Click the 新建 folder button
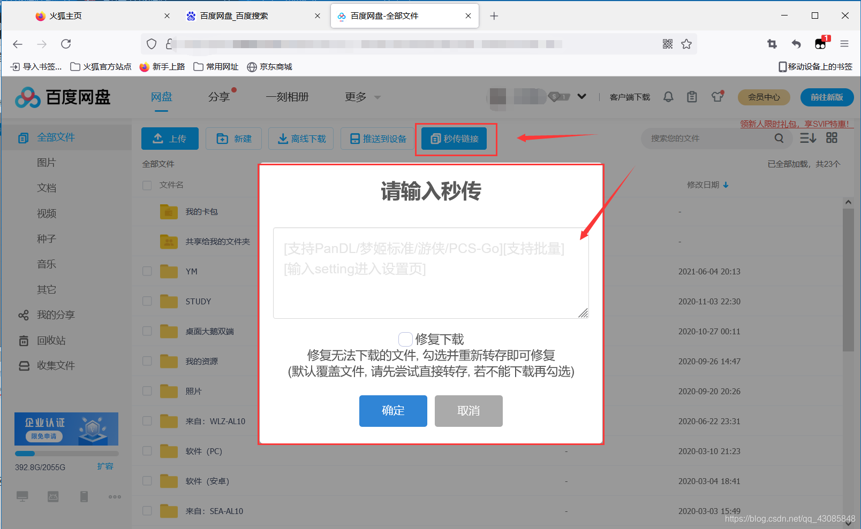 (233, 139)
